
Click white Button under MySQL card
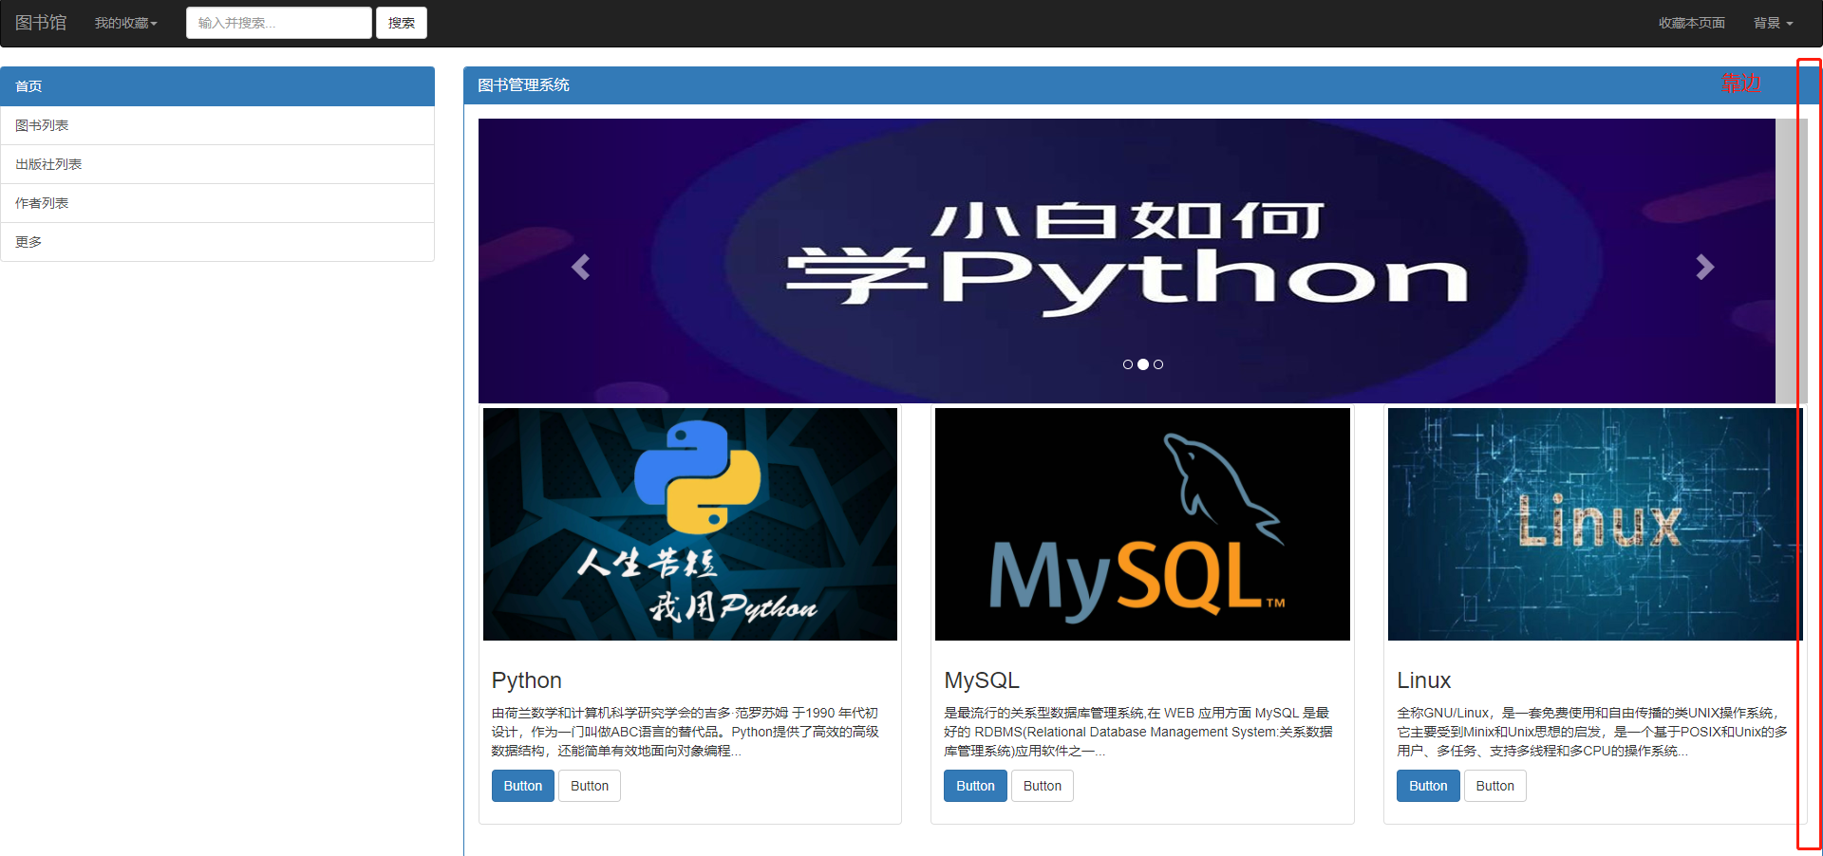click(1043, 786)
